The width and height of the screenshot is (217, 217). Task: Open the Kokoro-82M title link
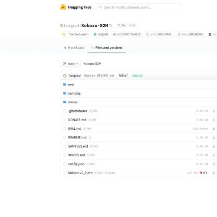pyautogui.click(x=95, y=26)
